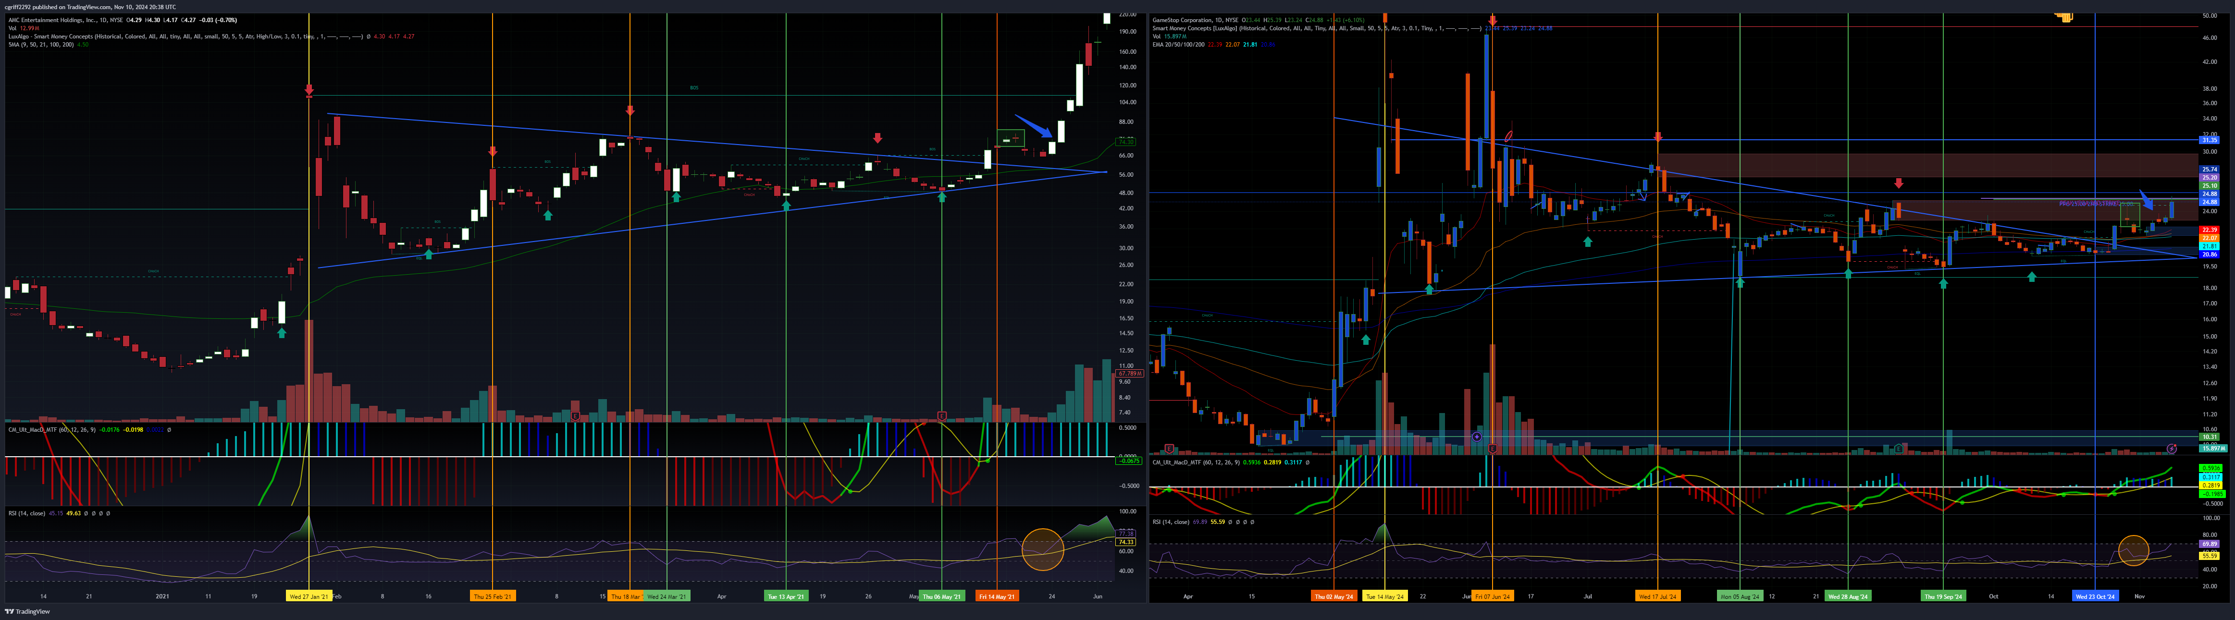Click CM_Ult_MacD_MTF legend on GameStop chart
Screen dimensions: 2235x620
(1196, 462)
